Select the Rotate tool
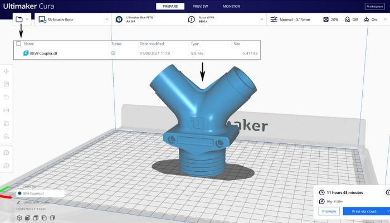The width and height of the screenshot is (390, 223). click(6, 97)
